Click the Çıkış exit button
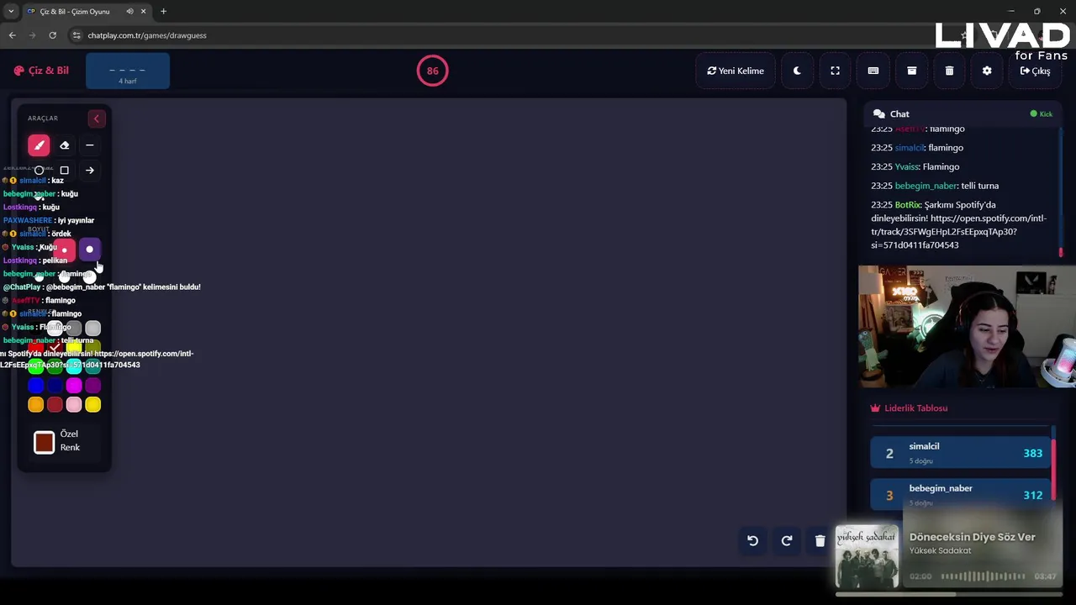Viewport: 1076px width, 605px height. (1035, 71)
